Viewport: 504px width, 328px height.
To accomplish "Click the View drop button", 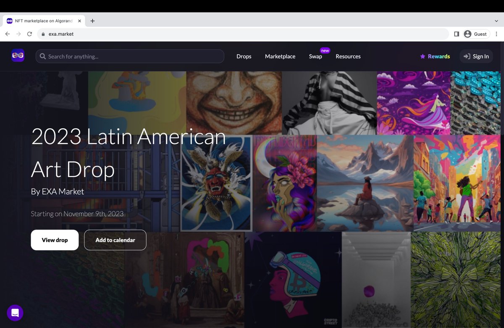I will tap(55, 240).
